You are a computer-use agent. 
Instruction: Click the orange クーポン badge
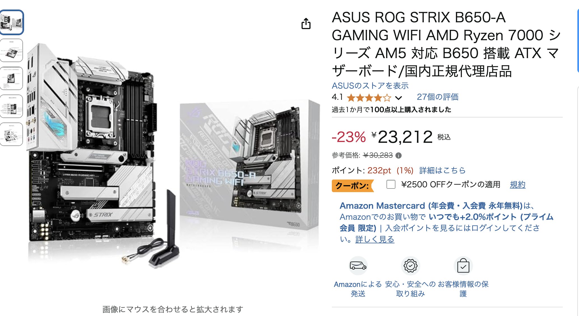pyautogui.click(x=353, y=185)
